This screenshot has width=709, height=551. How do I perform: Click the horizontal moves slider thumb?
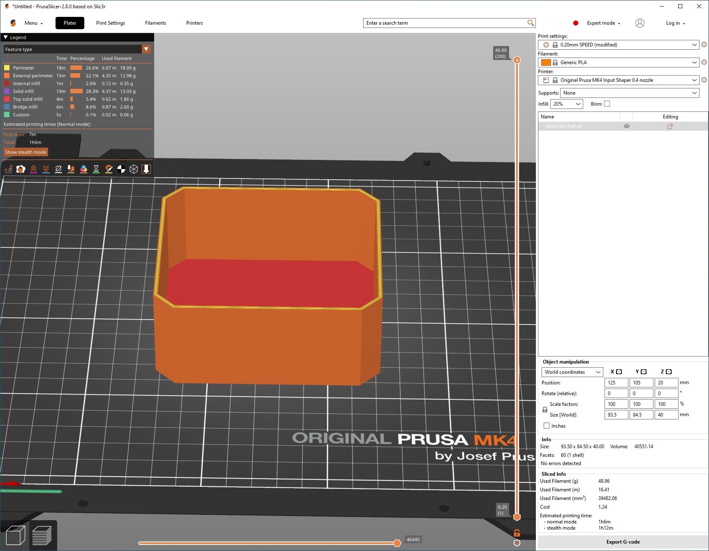pos(397,543)
